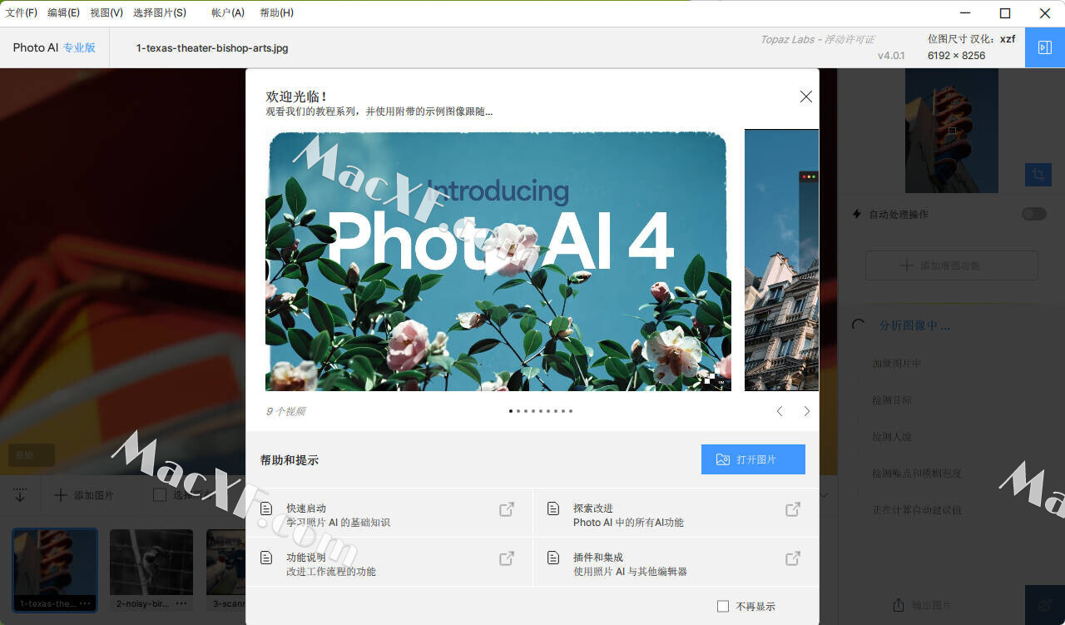Select the 2-noisy-bir thumbnail in filmstrip
Viewport: 1065px width, 625px height.
click(x=151, y=570)
